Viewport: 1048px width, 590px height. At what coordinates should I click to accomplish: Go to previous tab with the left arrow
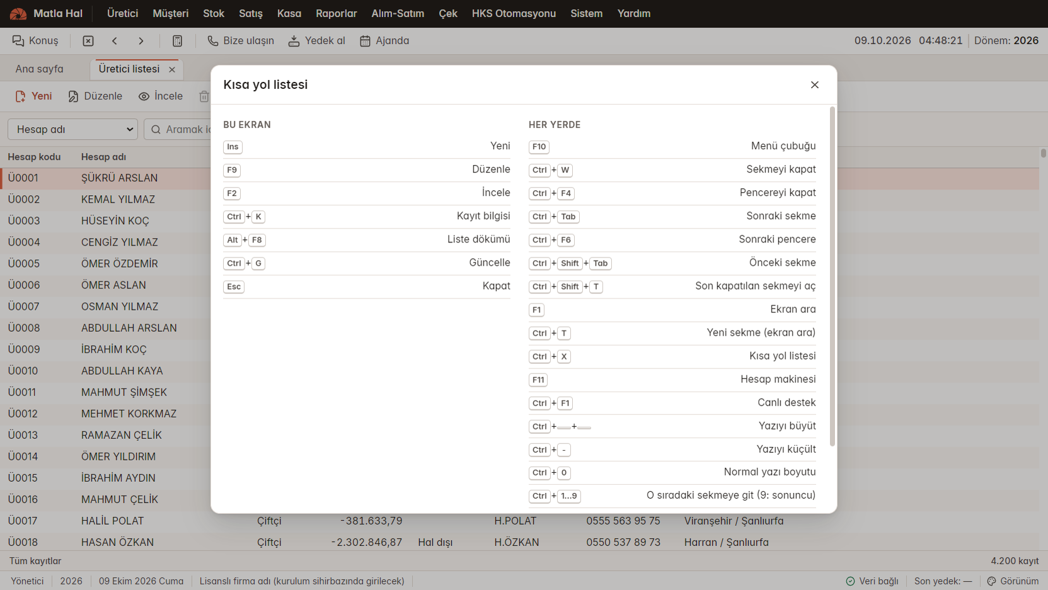point(115,41)
